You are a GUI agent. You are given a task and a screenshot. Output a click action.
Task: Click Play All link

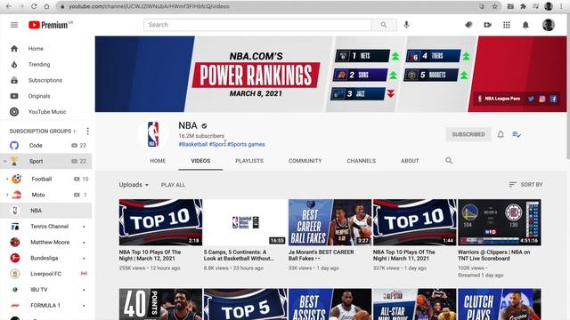(x=173, y=185)
